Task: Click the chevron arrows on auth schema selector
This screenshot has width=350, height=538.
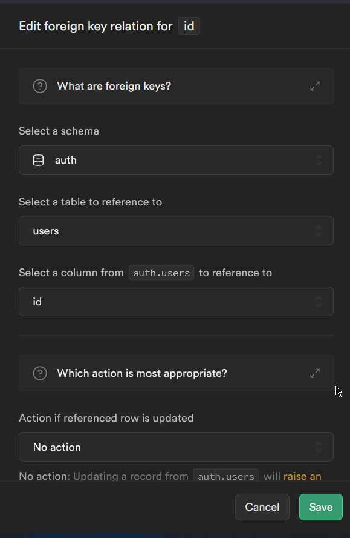Action: coord(319,160)
